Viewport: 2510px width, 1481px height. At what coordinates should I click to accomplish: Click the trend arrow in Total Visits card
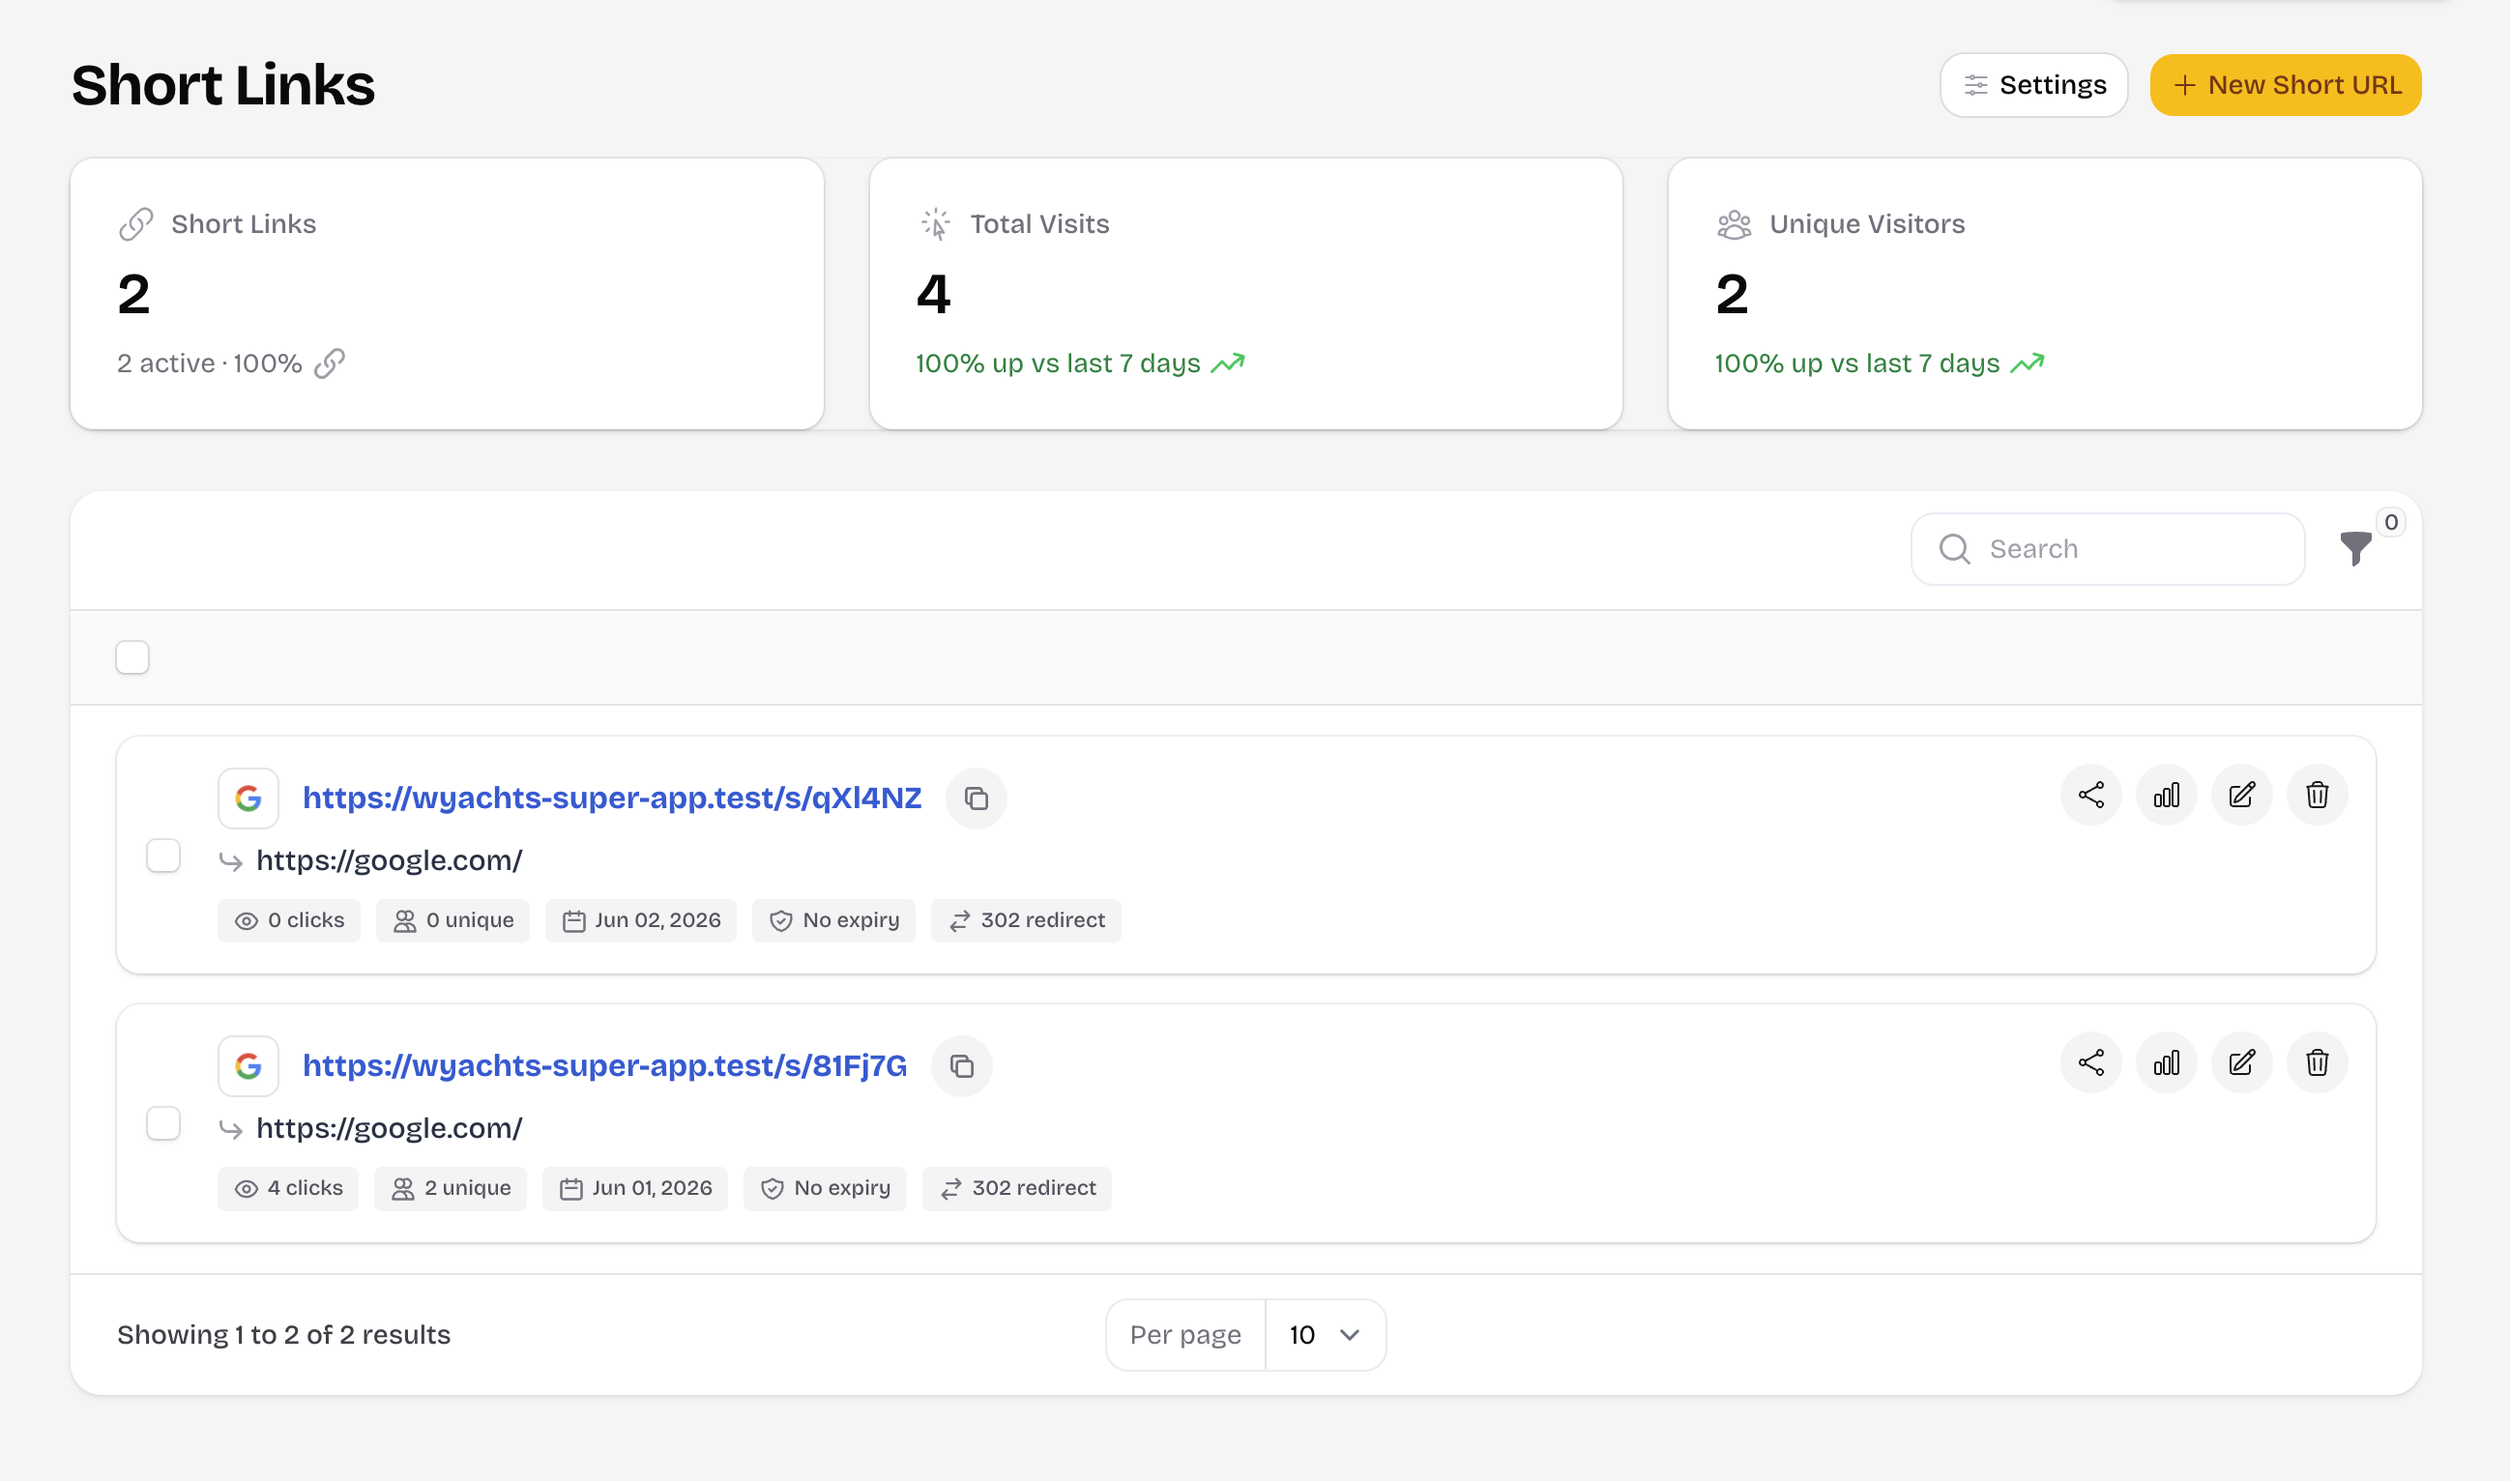1228,363
